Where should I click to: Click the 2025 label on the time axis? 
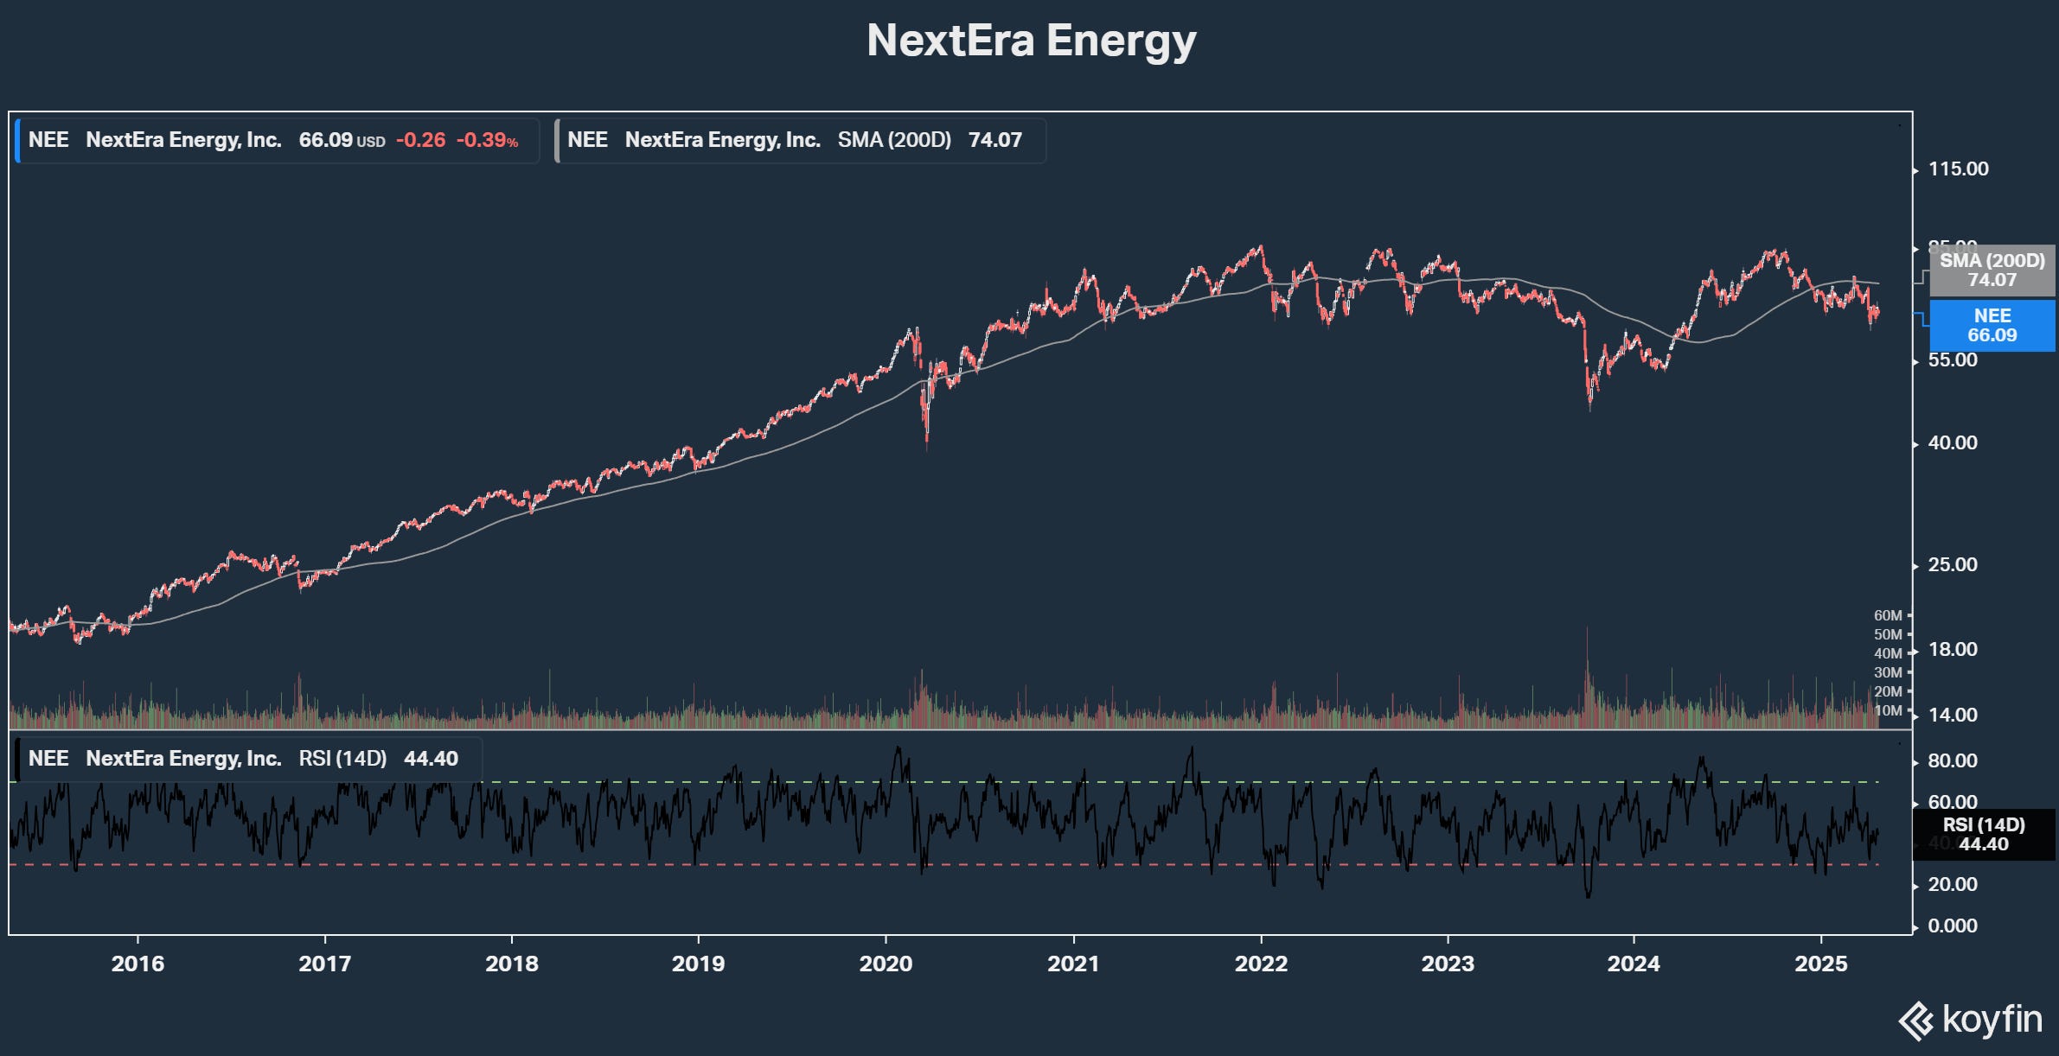pos(1820,964)
